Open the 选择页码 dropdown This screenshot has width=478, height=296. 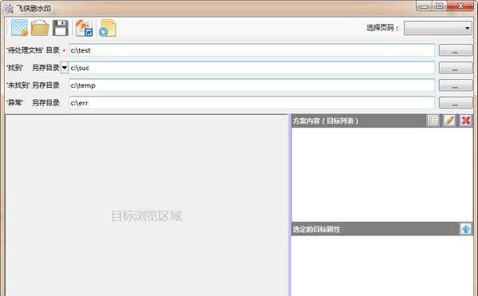tap(437, 28)
